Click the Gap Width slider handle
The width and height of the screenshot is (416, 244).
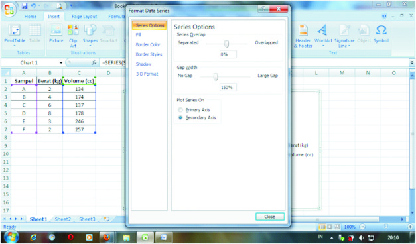pyautogui.click(x=216, y=77)
